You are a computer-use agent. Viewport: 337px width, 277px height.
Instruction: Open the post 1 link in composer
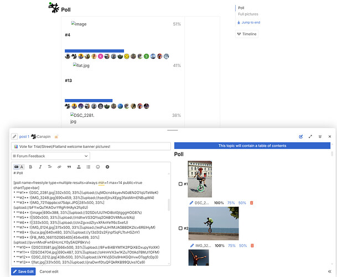point(24,136)
